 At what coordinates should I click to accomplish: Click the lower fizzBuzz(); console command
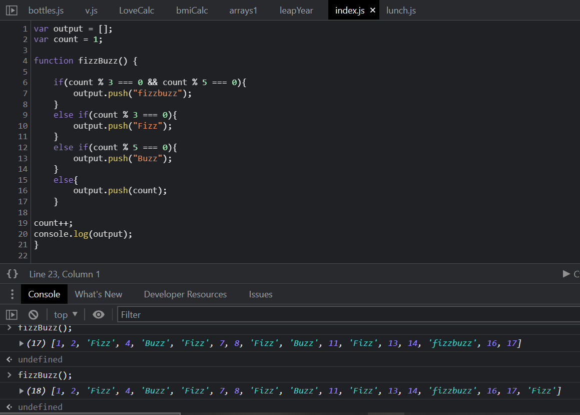tap(45, 375)
